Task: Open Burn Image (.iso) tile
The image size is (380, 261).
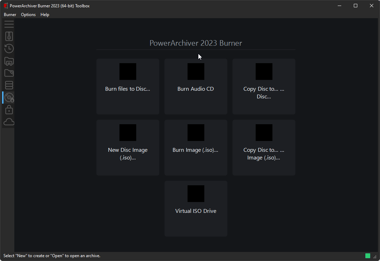Action: [x=196, y=148]
